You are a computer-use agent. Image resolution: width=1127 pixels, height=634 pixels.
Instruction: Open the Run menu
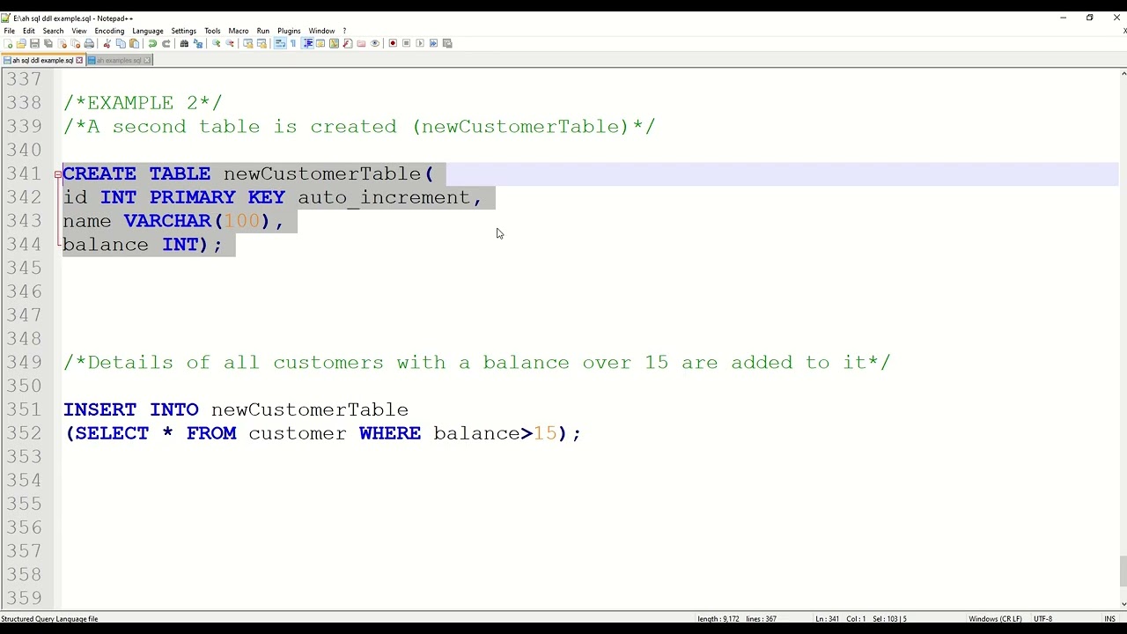coord(263,31)
